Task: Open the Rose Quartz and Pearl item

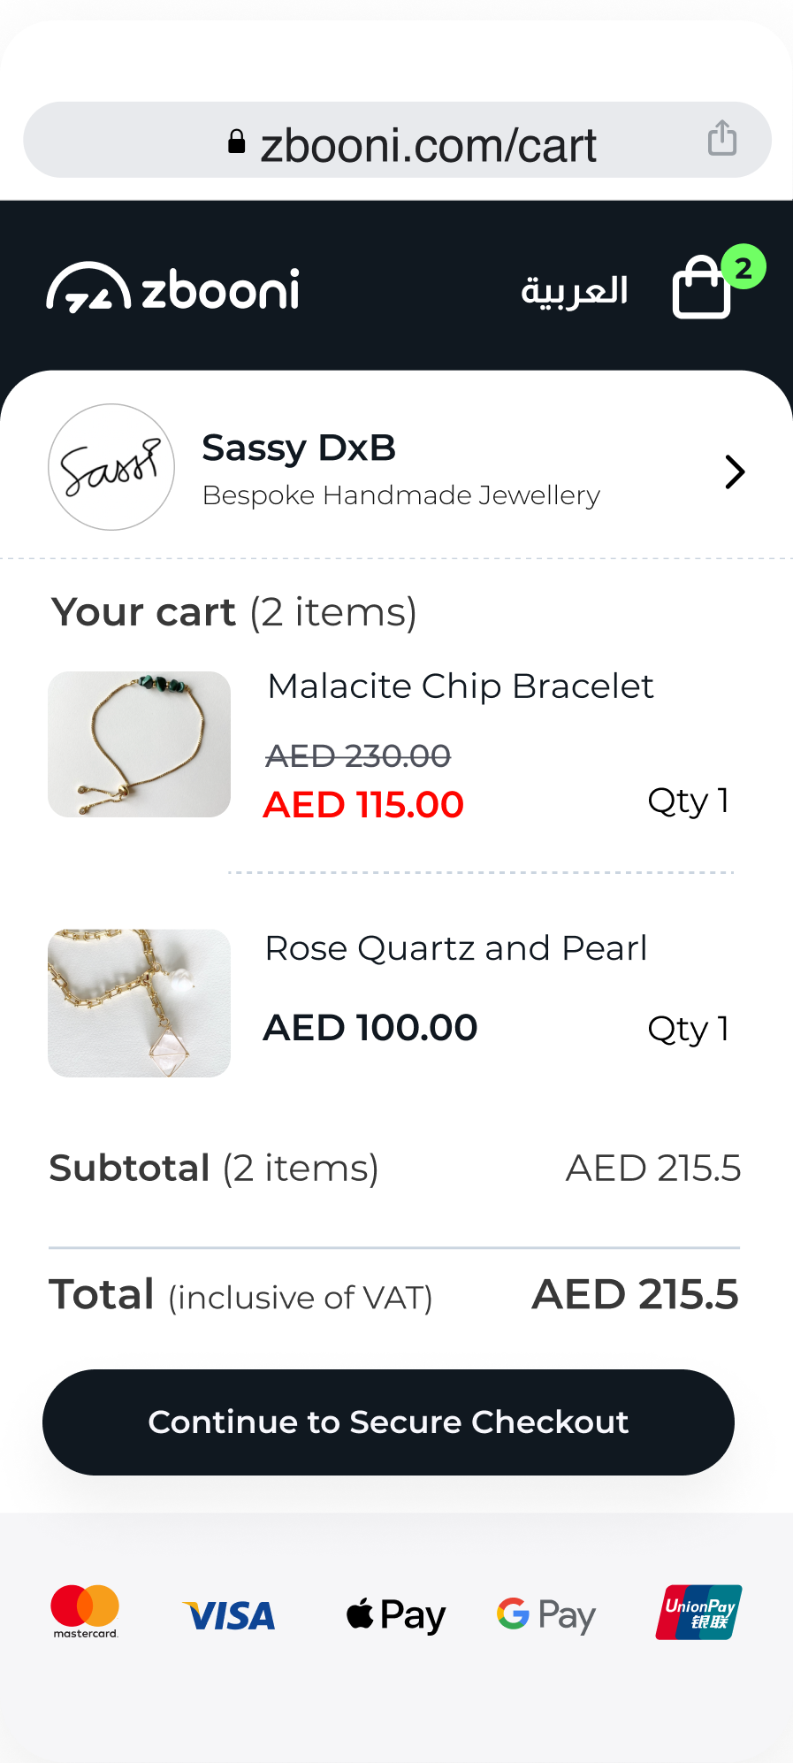Action: click(456, 948)
